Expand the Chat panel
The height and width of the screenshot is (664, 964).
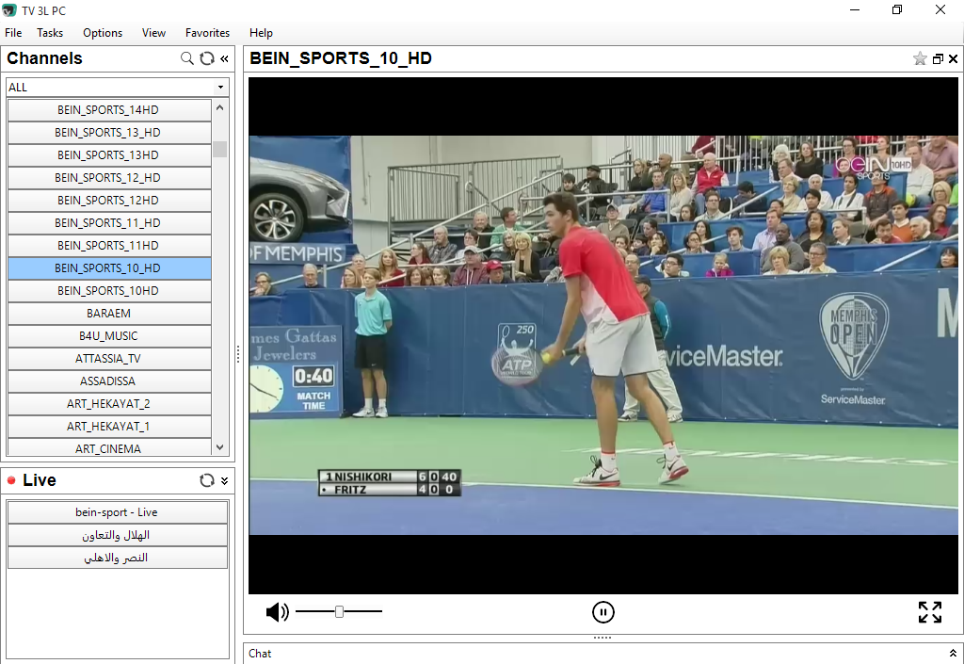953,653
